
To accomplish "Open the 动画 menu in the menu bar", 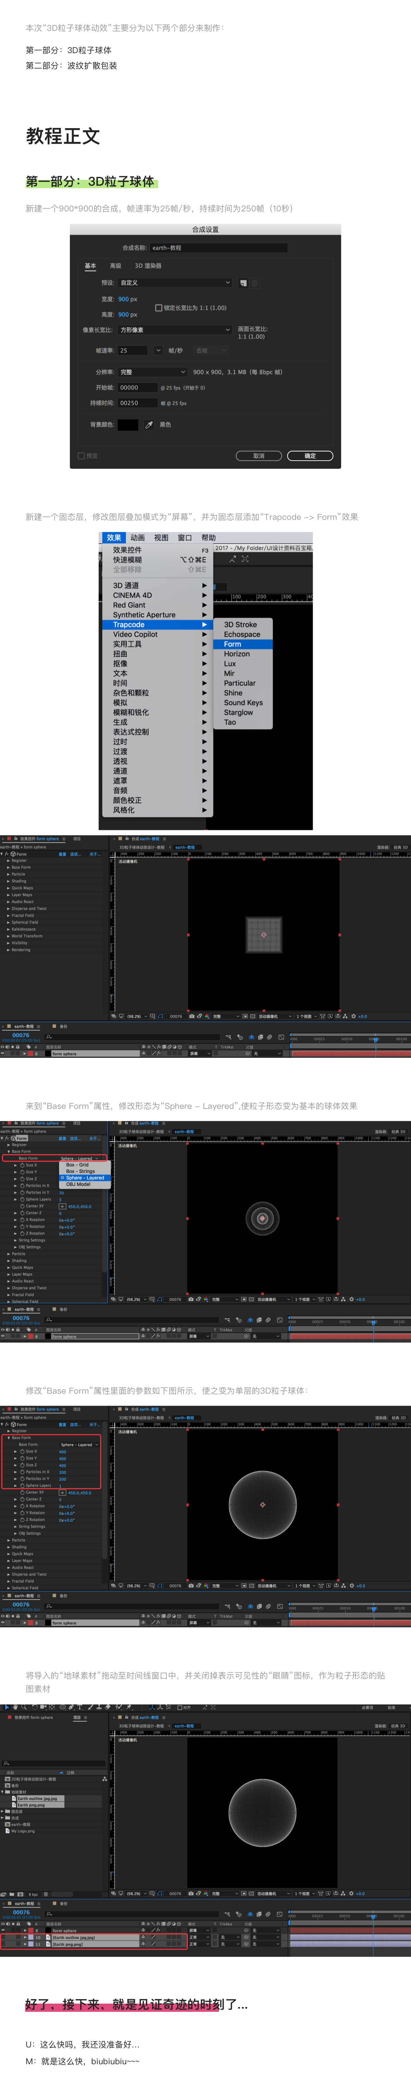I will 138,538.
